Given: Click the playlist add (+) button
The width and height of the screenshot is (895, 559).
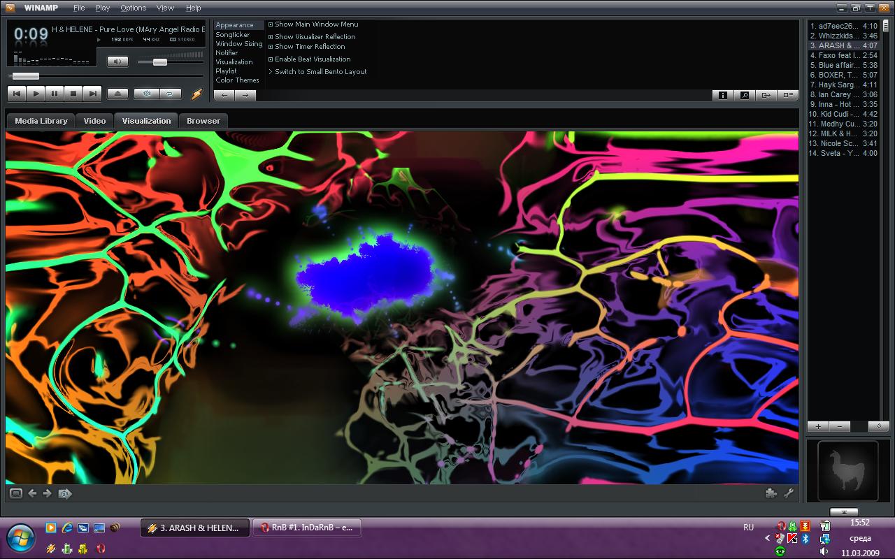Looking at the screenshot, I should click(x=817, y=426).
